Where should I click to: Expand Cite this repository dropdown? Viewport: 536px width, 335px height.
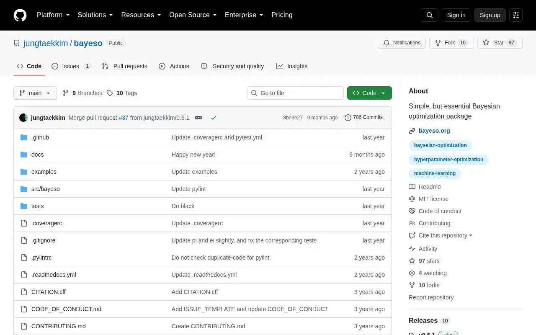[441, 235]
